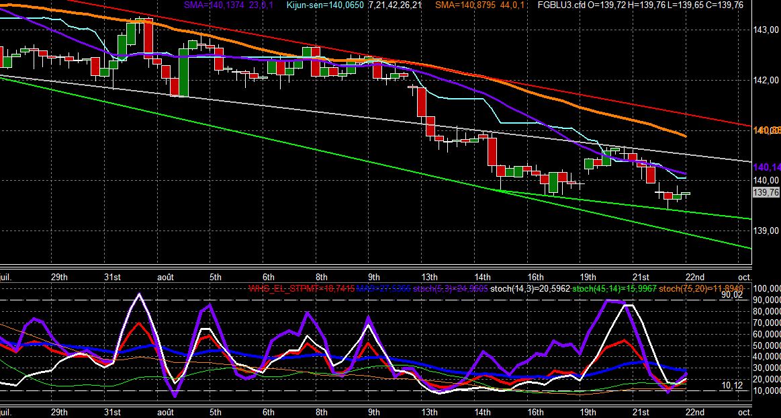This screenshot has height=418, width=781.
Task: Click the 142,00 price axis label
Action: (766, 80)
